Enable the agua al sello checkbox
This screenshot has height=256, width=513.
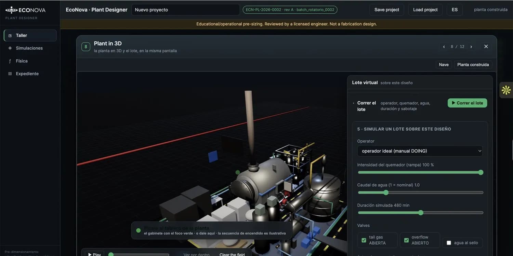[449, 243]
